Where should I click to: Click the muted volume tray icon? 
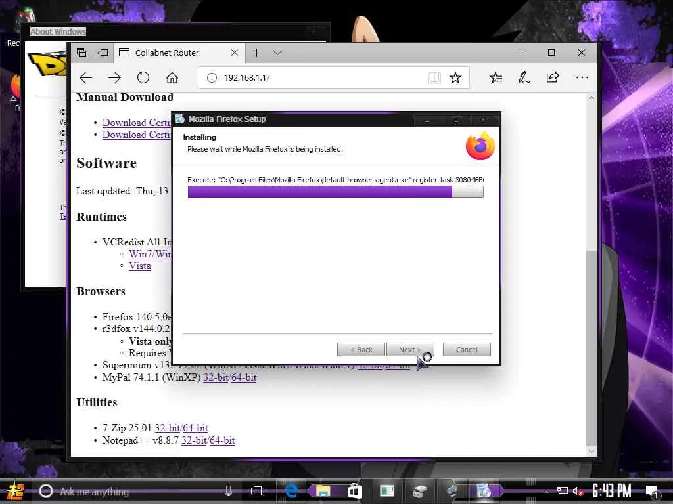(578, 491)
